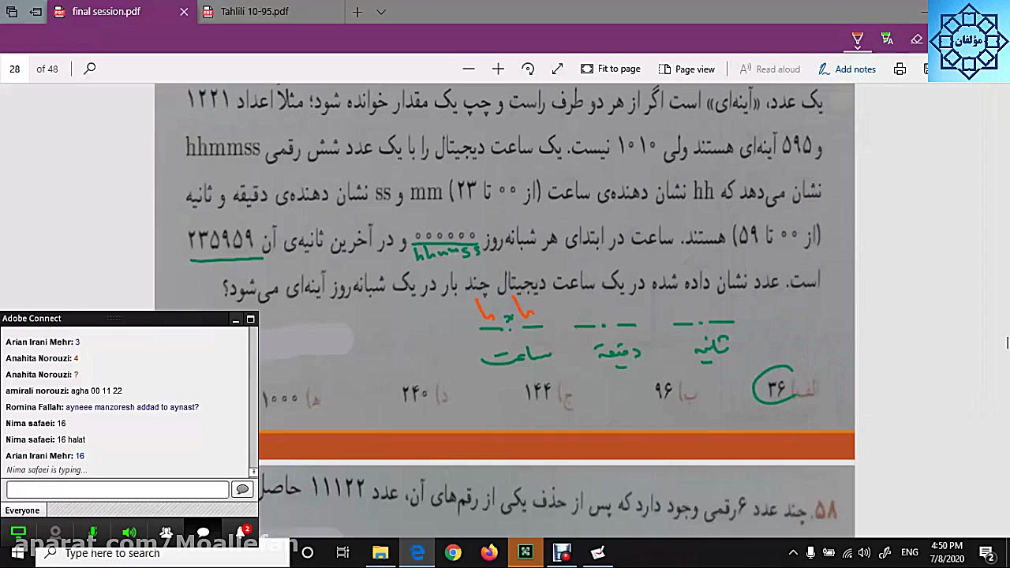1010x568 pixels.
Task: Open the browser tab list chevron
Action: (381, 12)
